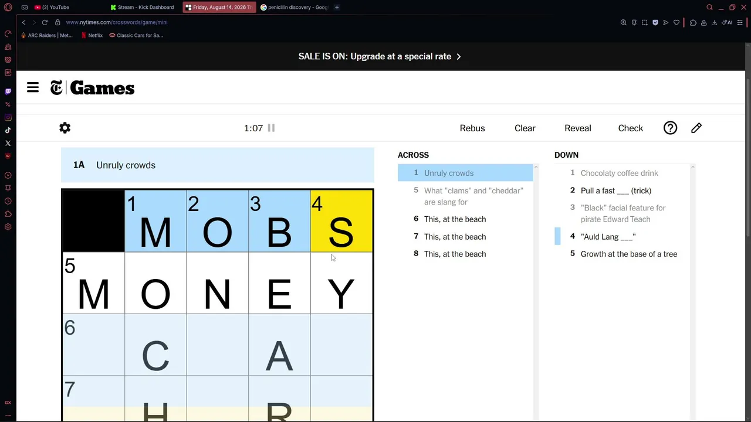Open the page zoom magnifier icon
The width and height of the screenshot is (751, 422).
pyautogui.click(x=624, y=22)
